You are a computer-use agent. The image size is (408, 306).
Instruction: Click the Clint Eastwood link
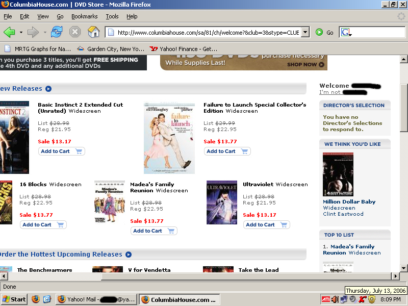(343, 214)
